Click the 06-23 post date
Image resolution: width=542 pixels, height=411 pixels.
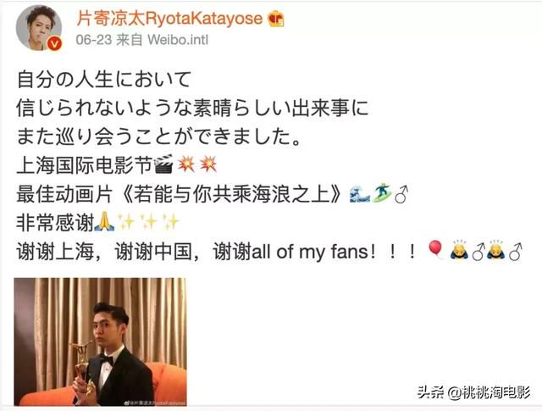(x=94, y=40)
